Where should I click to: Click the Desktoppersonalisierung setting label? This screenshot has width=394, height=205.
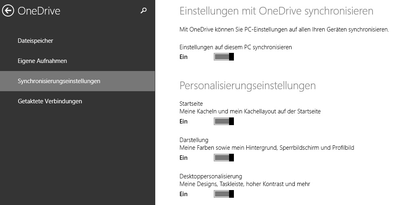(x=211, y=176)
